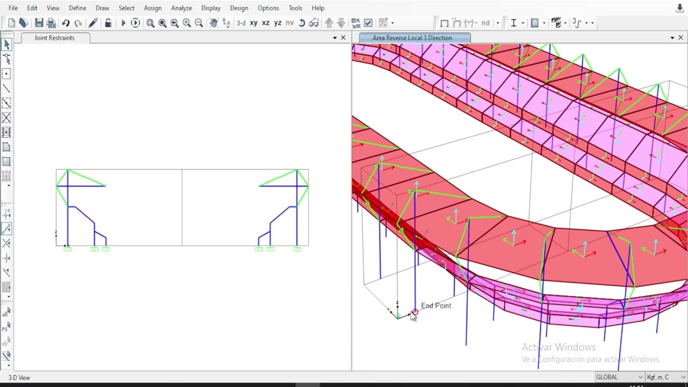The image size is (688, 387).
Task: Open the Define menu
Action: tap(77, 8)
